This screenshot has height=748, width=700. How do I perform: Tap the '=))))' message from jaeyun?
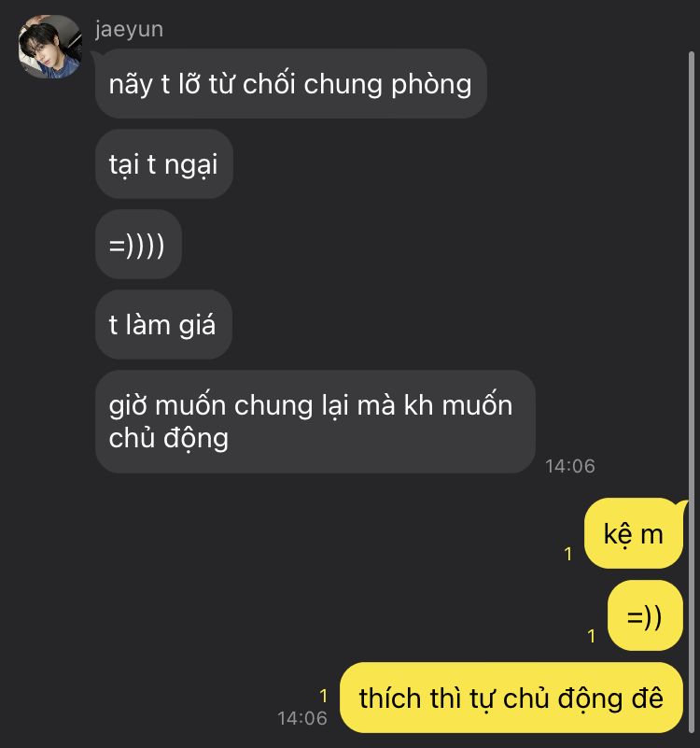click(x=138, y=245)
